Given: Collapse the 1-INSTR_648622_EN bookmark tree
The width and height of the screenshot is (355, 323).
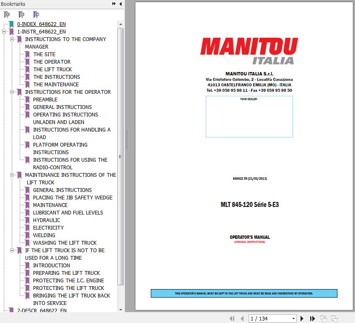Looking at the screenshot, I should pyautogui.click(x=4, y=32).
